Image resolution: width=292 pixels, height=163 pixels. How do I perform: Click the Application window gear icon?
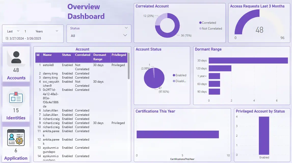tap(16, 137)
